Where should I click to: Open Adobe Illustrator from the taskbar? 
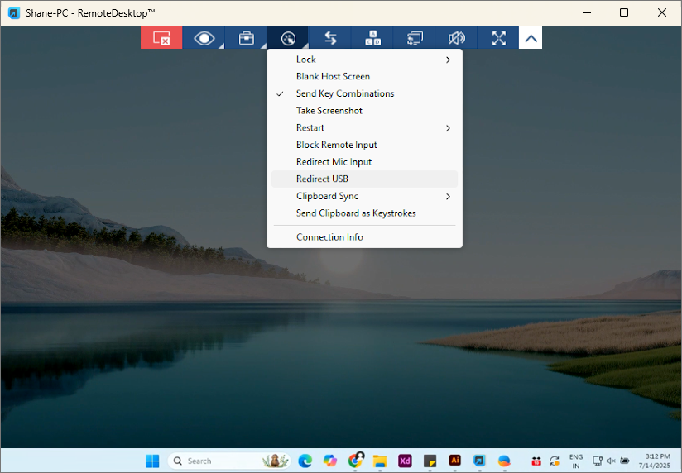point(454,461)
